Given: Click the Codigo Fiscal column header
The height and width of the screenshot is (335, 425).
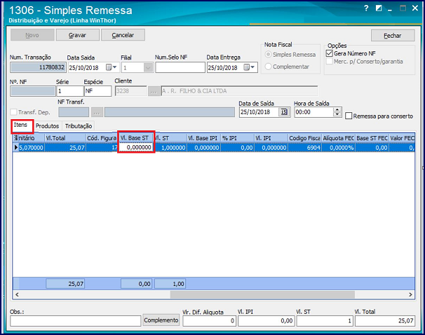Looking at the screenshot, I should tap(304, 138).
